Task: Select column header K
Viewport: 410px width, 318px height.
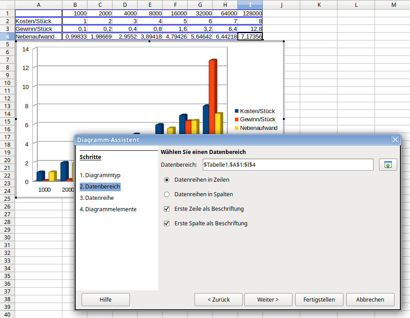Action: (319, 5)
